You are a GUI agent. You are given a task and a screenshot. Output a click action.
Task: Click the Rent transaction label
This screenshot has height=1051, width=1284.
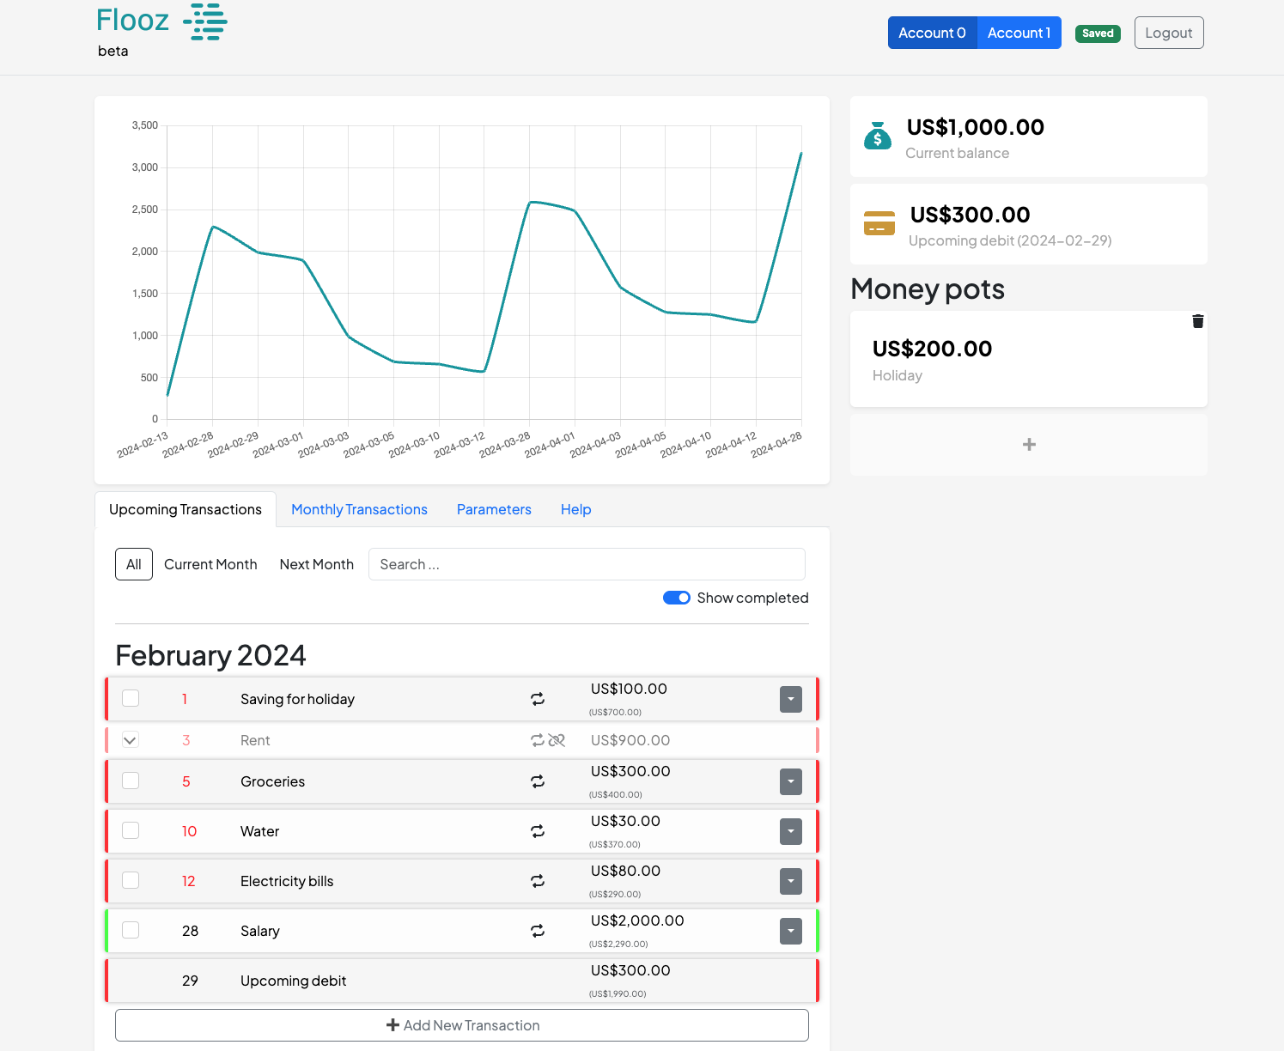[x=255, y=740]
